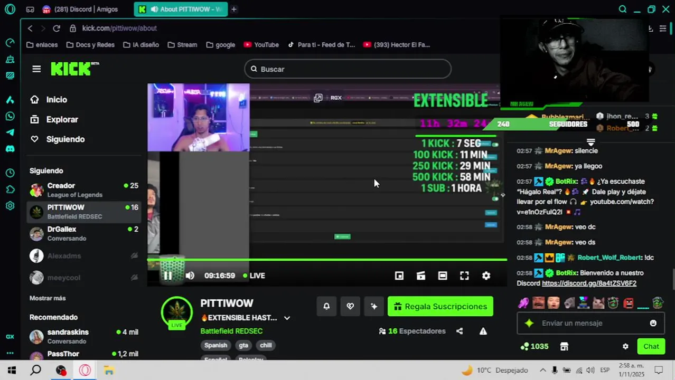Viewport: 675px width, 380px height.
Task: Jump to LIVE in the player
Action: click(254, 275)
